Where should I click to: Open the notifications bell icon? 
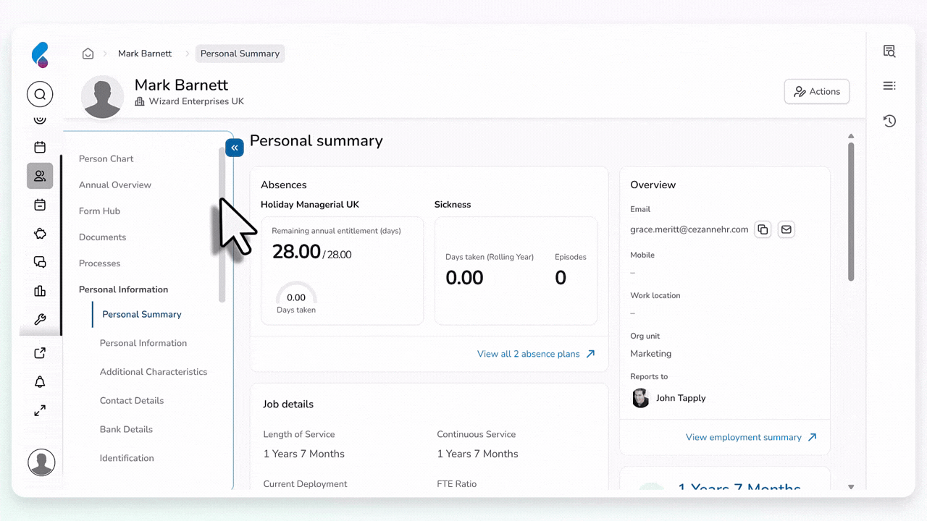click(x=40, y=382)
